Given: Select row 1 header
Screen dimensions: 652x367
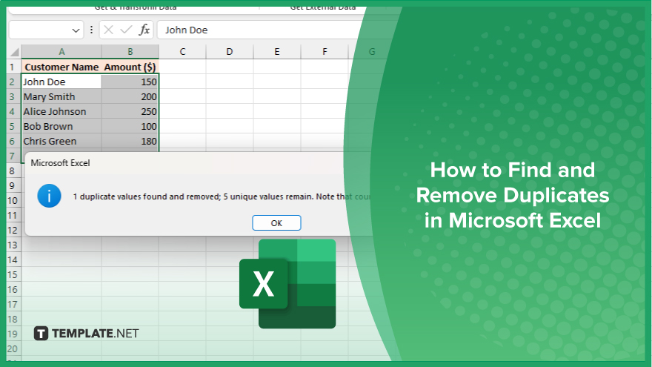Looking at the screenshot, I should coord(13,67).
